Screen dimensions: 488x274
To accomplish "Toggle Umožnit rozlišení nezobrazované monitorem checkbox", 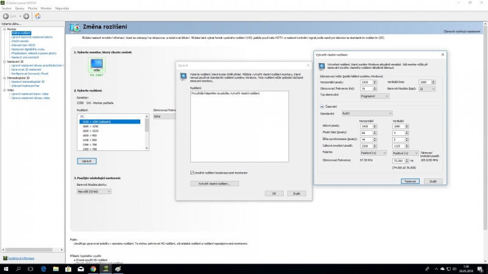I will click(x=192, y=173).
